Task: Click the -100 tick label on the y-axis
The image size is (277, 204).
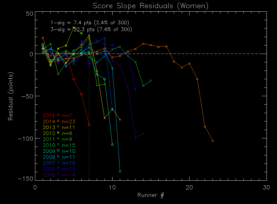Action: [24, 138]
